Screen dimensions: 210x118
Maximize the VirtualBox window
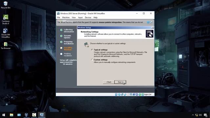144,13
